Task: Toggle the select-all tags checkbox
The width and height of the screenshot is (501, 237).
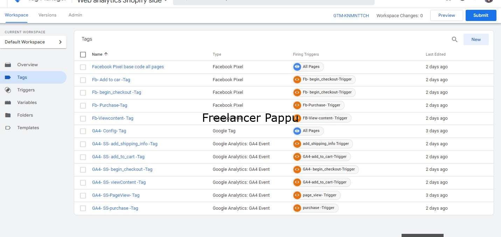Action: coord(83,55)
